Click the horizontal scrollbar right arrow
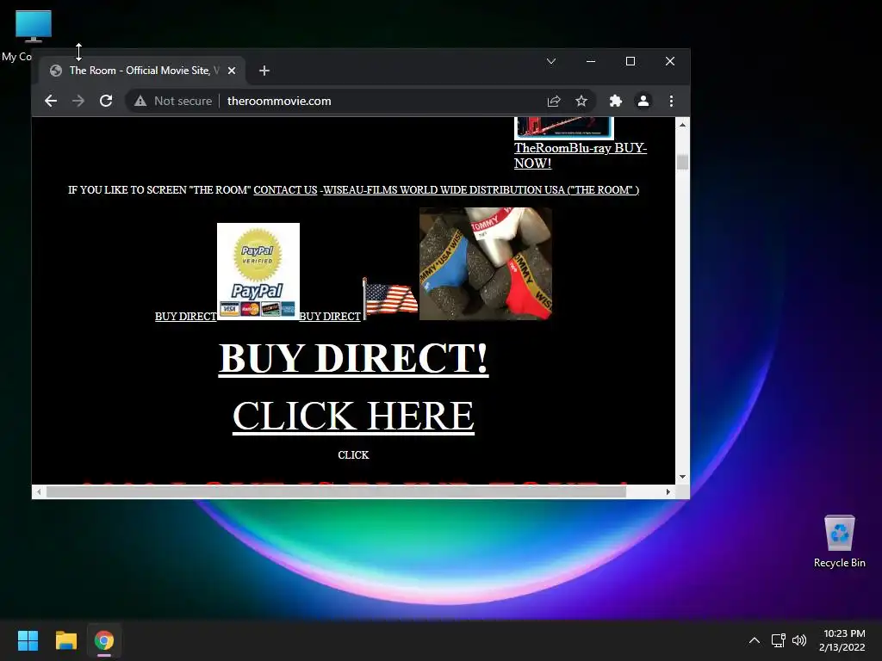 click(x=668, y=491)
